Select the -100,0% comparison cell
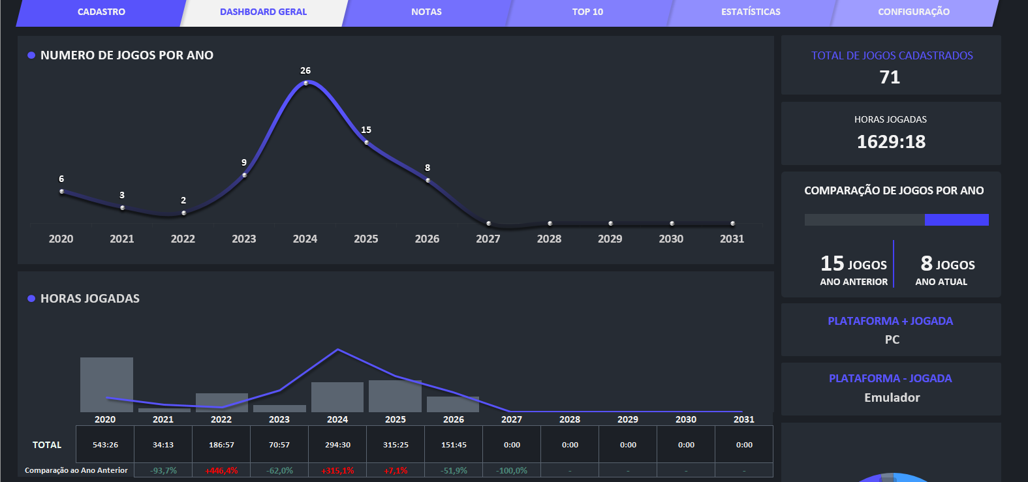Screen dimensions: 1028x482 pos(512,470)
